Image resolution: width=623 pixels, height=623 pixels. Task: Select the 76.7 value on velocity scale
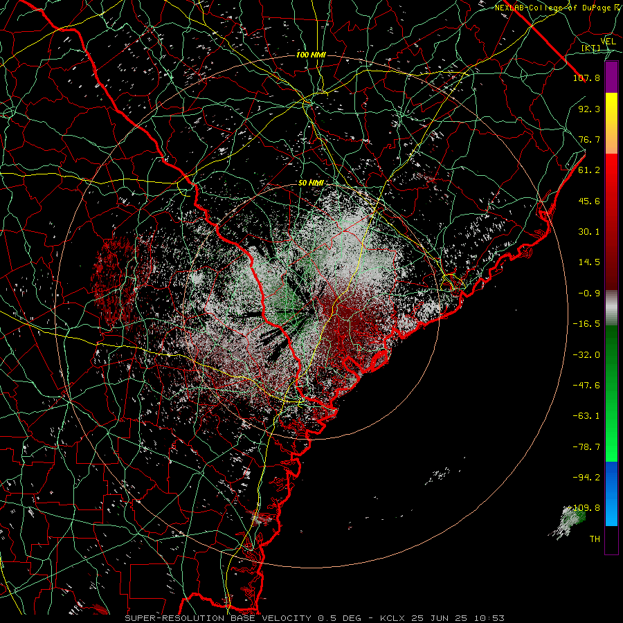point(589,139)
